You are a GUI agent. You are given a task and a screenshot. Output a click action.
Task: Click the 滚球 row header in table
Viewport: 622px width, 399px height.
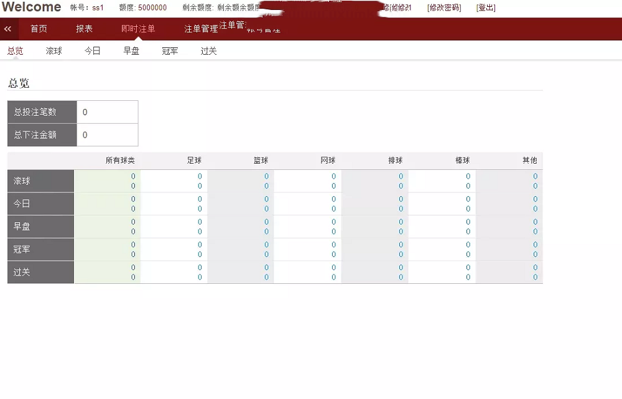coord(40,181)
